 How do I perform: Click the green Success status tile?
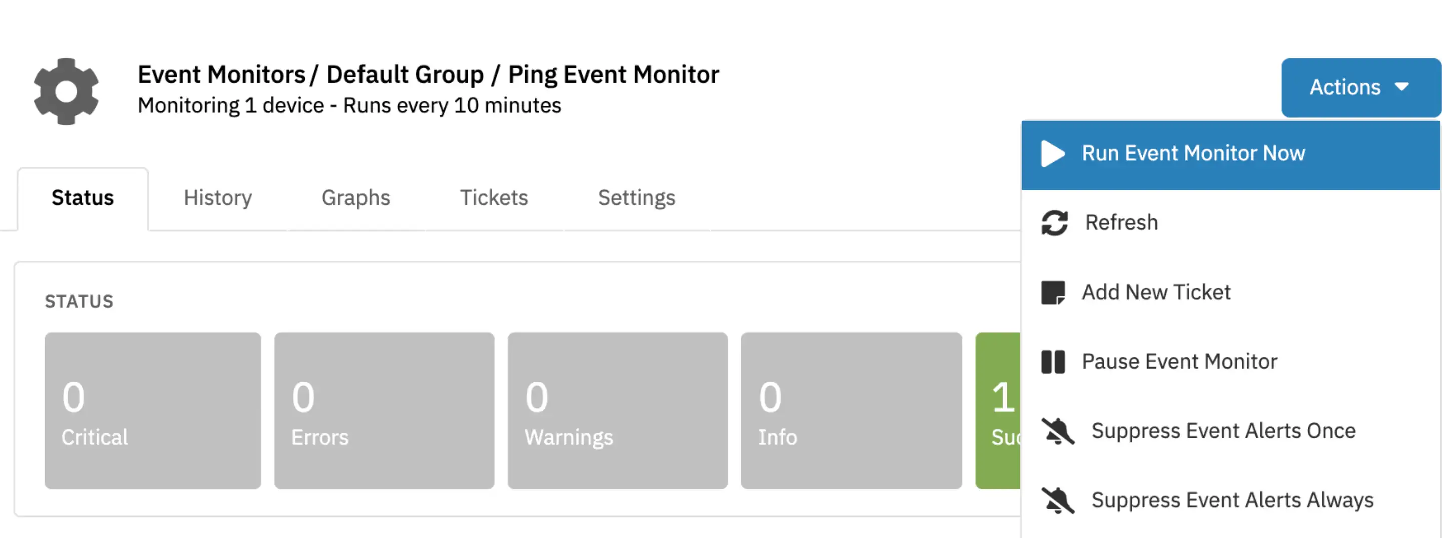point(998,411)
